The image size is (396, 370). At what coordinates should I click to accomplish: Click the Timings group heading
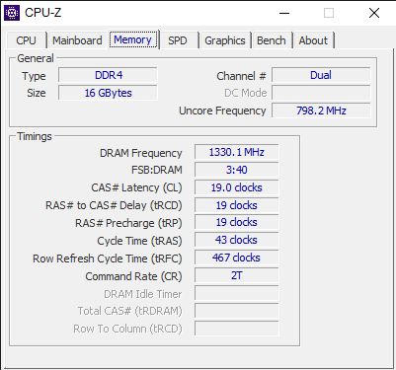coord(35,136)
